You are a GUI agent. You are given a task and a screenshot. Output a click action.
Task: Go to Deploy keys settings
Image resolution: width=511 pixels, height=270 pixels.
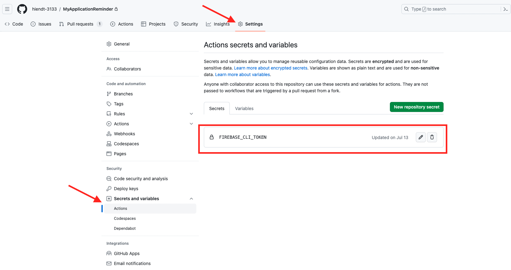(126, 189)
